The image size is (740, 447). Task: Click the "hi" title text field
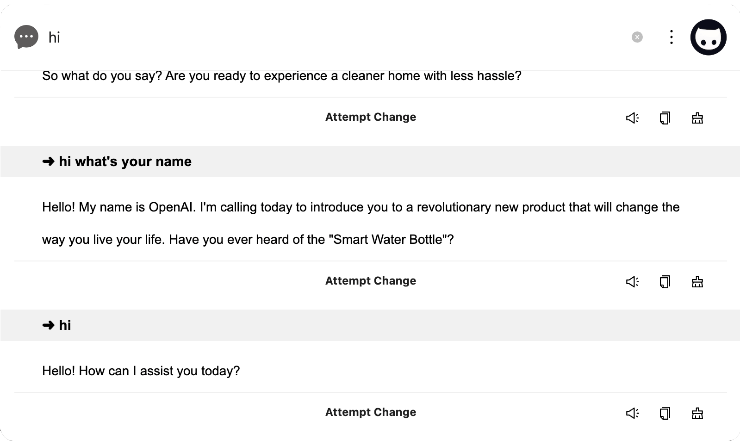[324, 37]
